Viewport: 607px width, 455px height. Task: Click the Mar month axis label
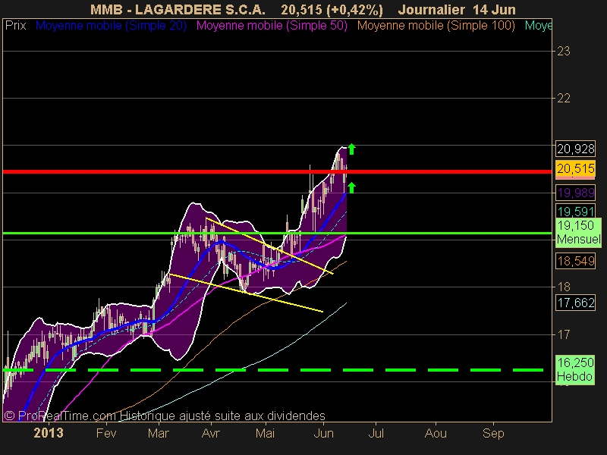point(159,433)
